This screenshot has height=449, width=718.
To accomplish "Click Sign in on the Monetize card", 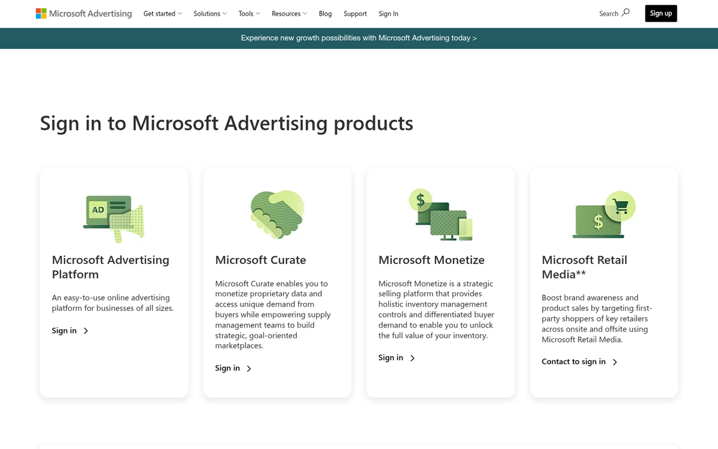I will pyautogui.click(x=391, y=357).
